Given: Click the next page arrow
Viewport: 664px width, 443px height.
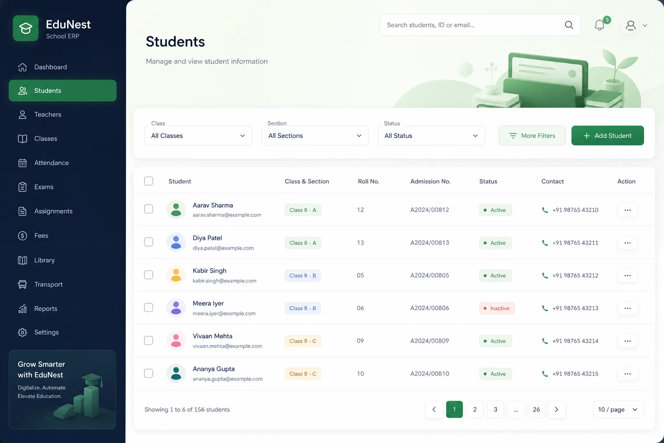Looking at the screenshot, I should coord(557,409).
